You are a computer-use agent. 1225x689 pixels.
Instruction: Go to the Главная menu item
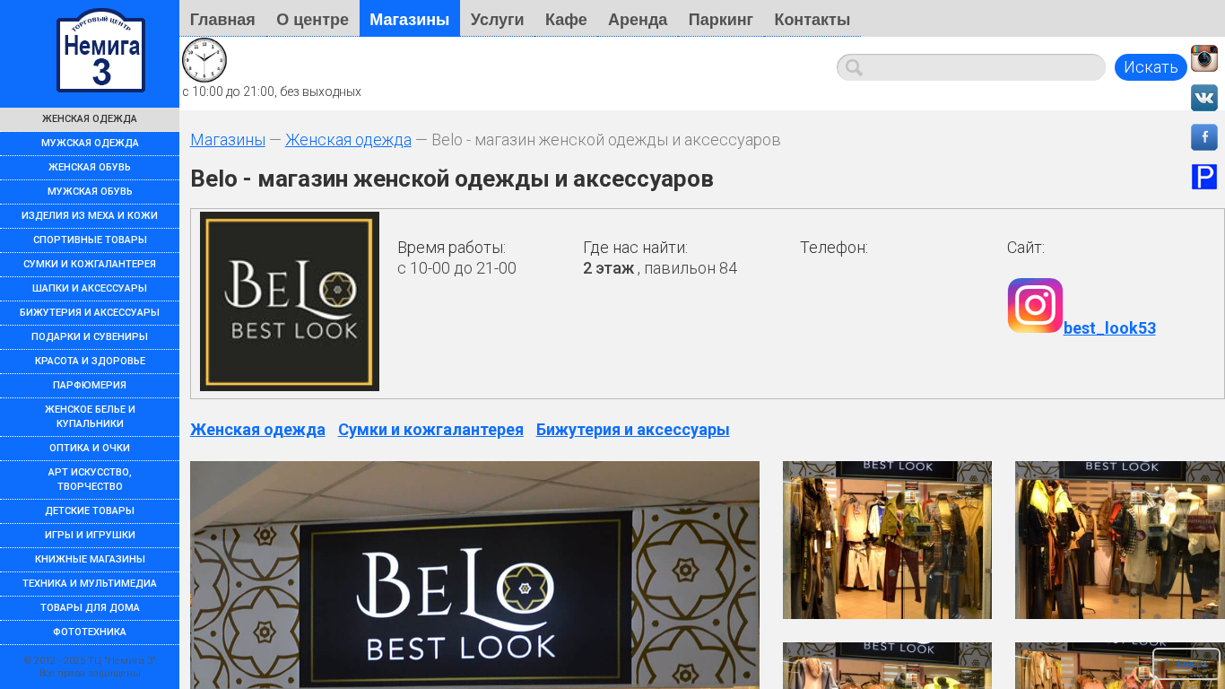click(x=222, y=19)
